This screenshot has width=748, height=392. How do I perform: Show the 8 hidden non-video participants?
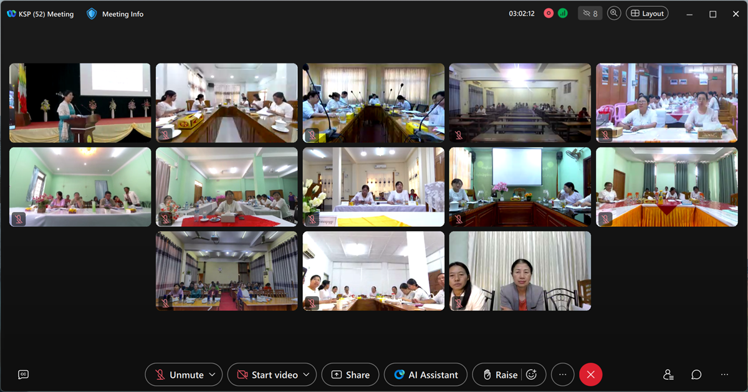(x=590, y=13)
